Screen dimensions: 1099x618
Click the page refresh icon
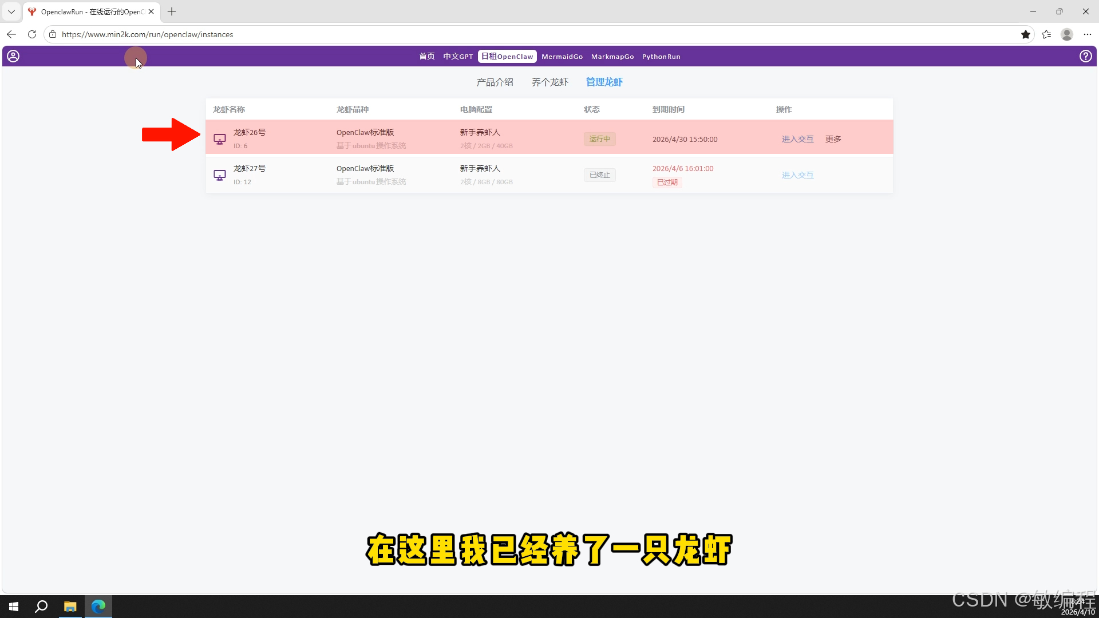pyautogui.click(x=31, y=34)
